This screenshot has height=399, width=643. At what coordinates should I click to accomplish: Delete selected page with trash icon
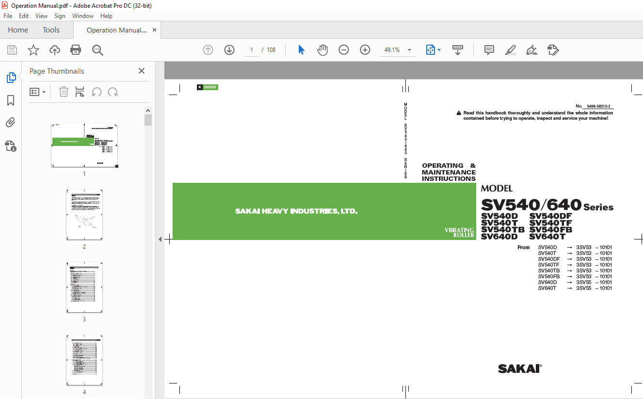[x=64, y=92]
